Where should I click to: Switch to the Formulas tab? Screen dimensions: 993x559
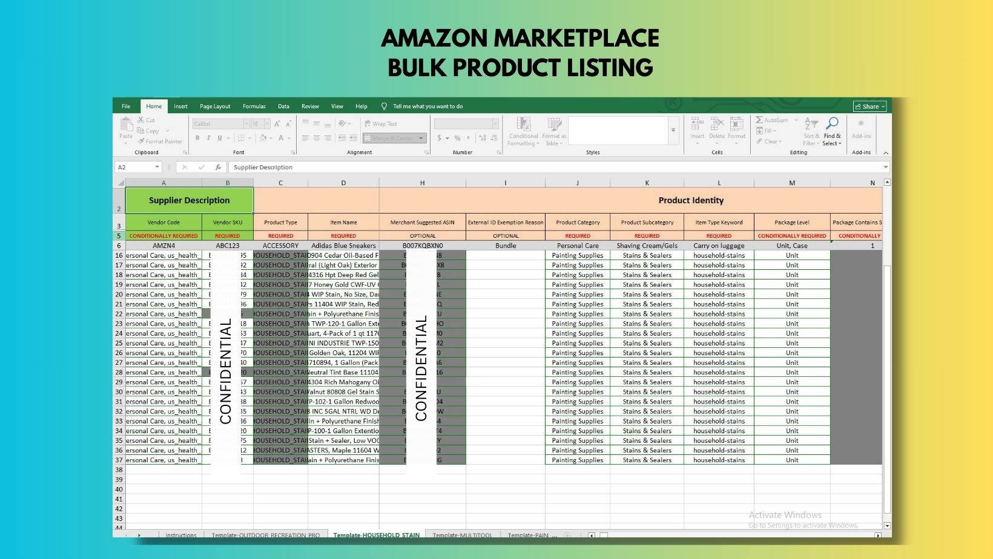[x=254, y=106]
